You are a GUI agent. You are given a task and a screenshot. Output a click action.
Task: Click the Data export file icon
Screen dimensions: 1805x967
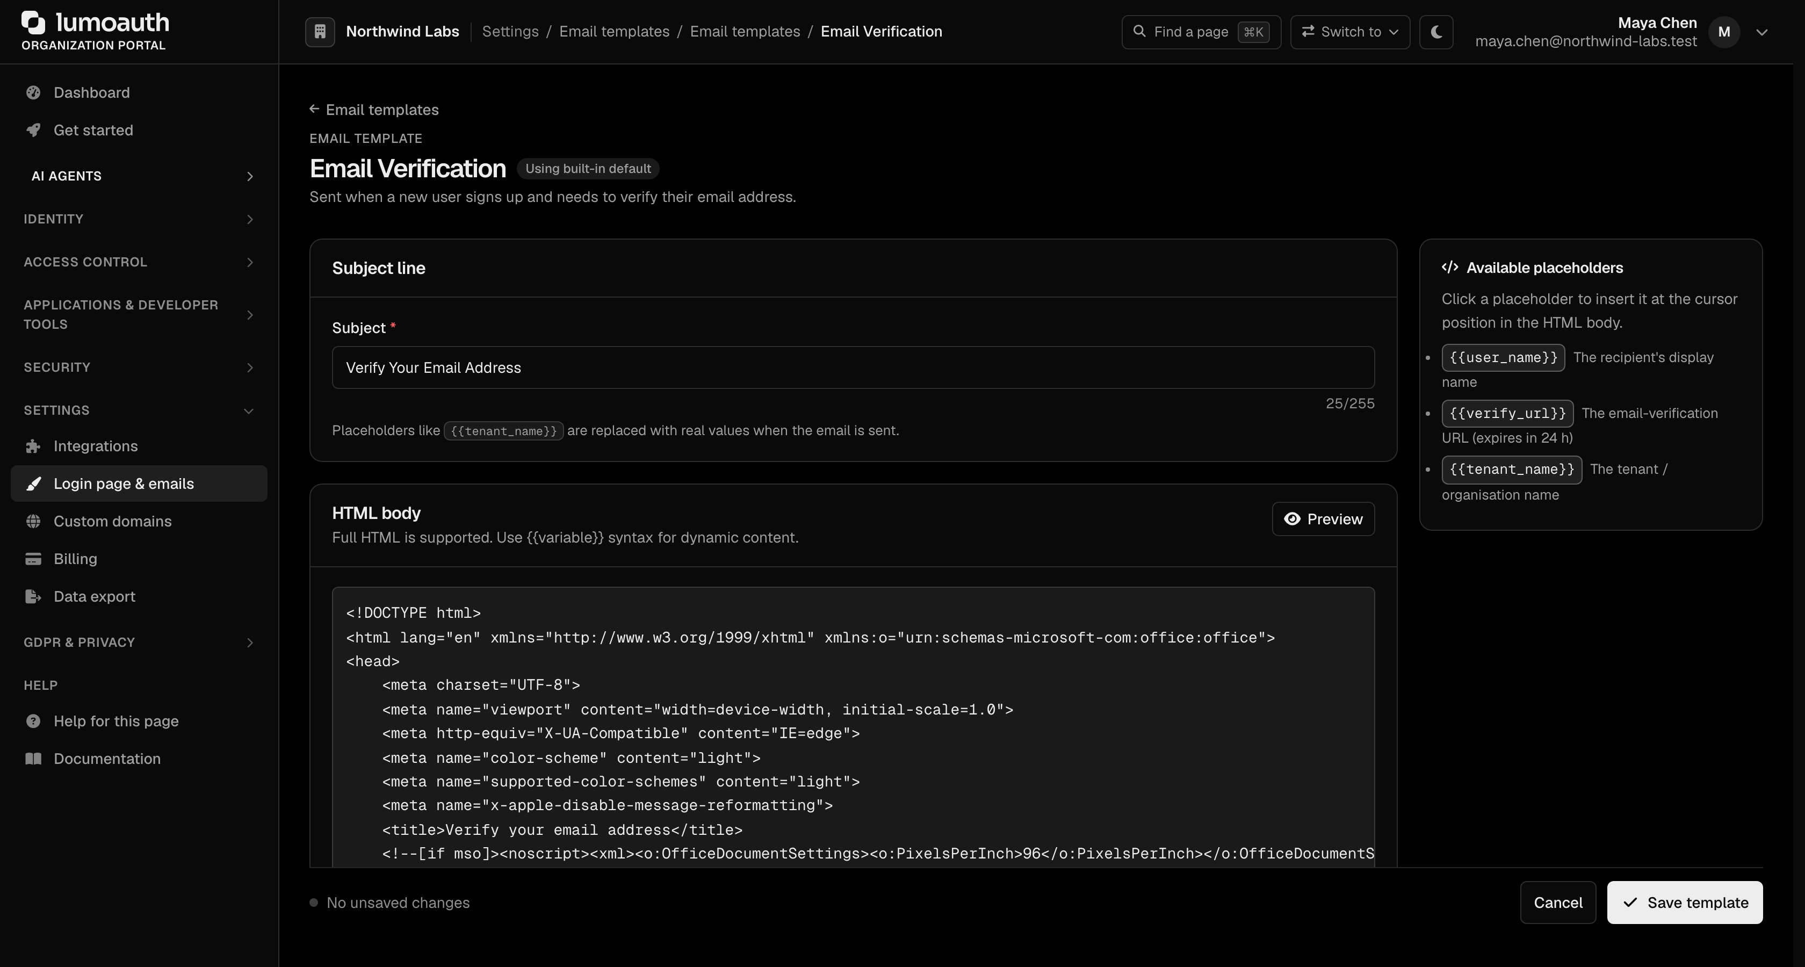(x=33, y=596)
